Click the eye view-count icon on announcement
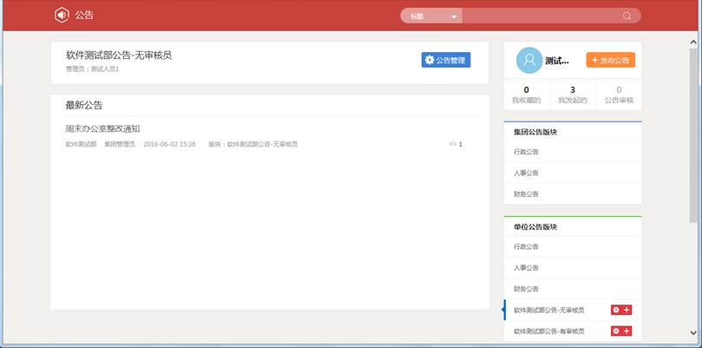This screenshot has height=348, width=702. [452, 144]
